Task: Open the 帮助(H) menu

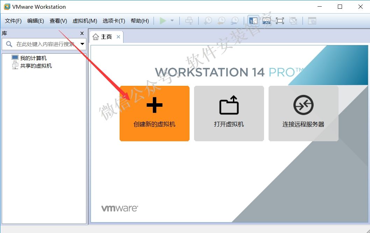Action: point(140,21)
